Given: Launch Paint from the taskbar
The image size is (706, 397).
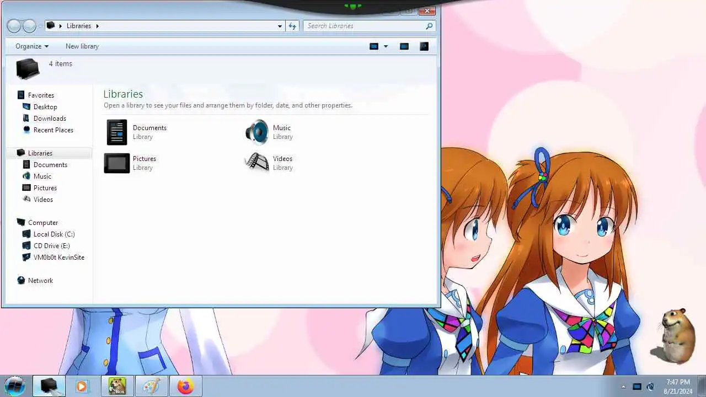Looking at the screenshot, I should coord(151,386).
